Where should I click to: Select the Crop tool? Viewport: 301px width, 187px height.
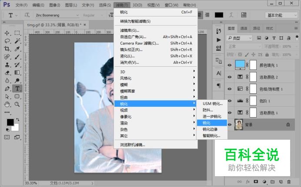point(7,49)
